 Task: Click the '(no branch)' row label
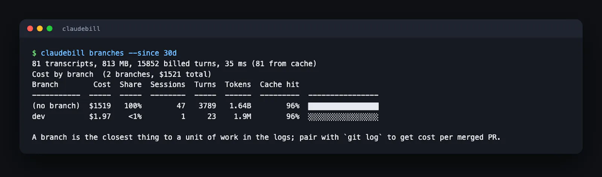click(x=56, y=106)
